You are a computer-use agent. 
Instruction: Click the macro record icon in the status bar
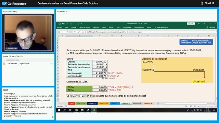66,106
